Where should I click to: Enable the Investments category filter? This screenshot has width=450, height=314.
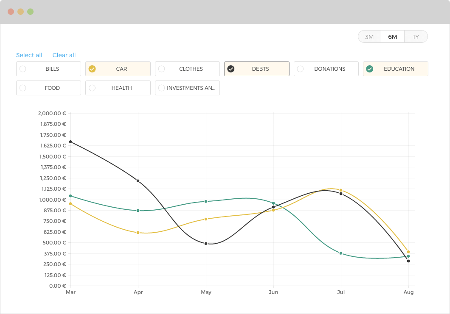click(x=187, y=88)
